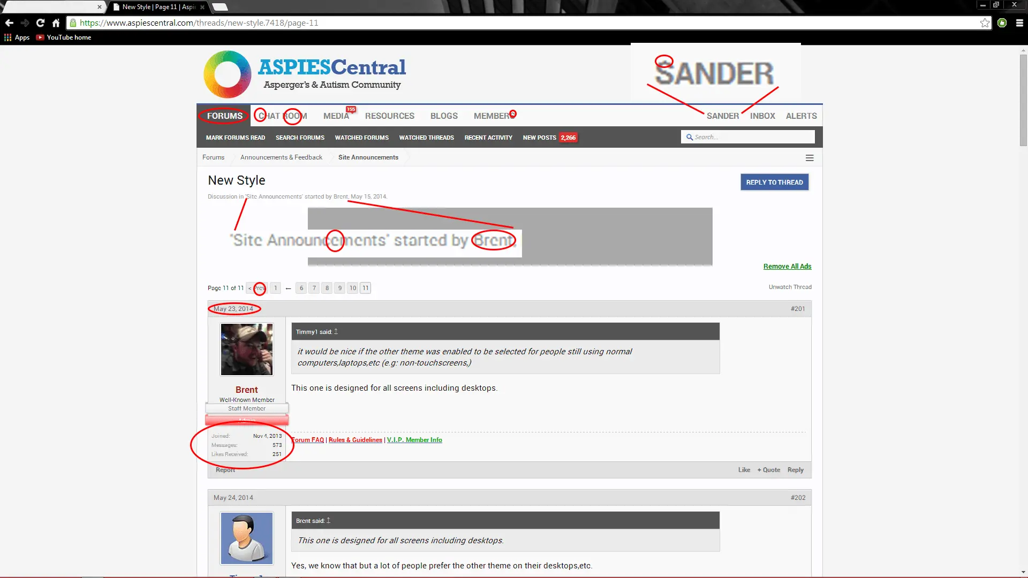This screenshot has width=1028, height=578.
Task: Go to thread page 9
Action: click(x=340, y=288)
